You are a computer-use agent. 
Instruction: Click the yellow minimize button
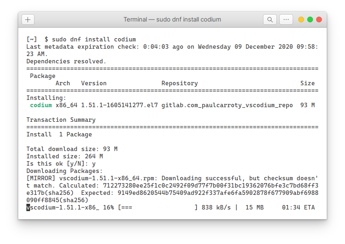coord(301,19)
